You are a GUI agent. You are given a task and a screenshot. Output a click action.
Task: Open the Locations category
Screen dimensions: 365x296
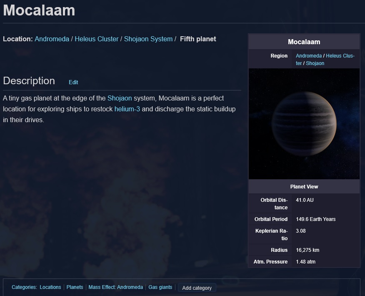[x=50, y=287]
